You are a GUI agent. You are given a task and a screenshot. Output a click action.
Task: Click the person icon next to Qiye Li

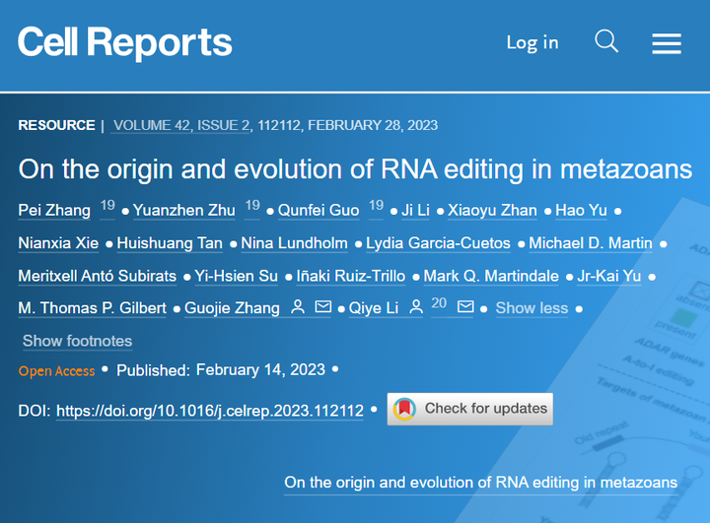click(x=415, y=308)
